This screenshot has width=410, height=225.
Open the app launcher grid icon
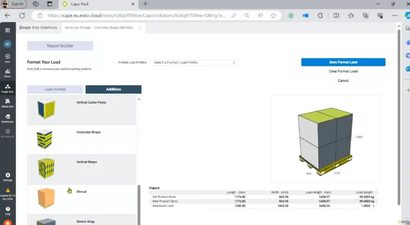[7, 30]
